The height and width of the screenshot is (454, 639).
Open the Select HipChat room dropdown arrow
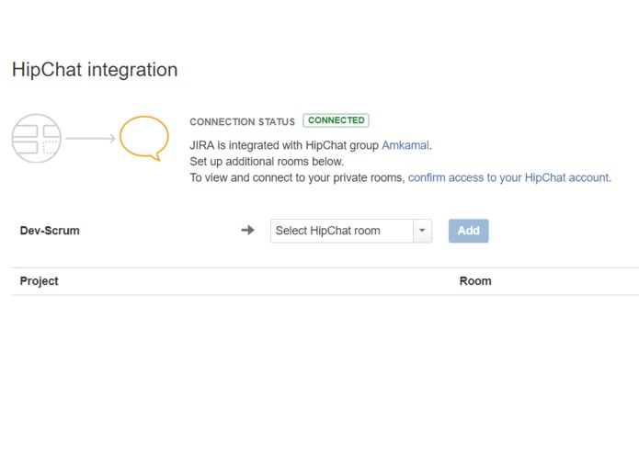(x=423, y=231)
